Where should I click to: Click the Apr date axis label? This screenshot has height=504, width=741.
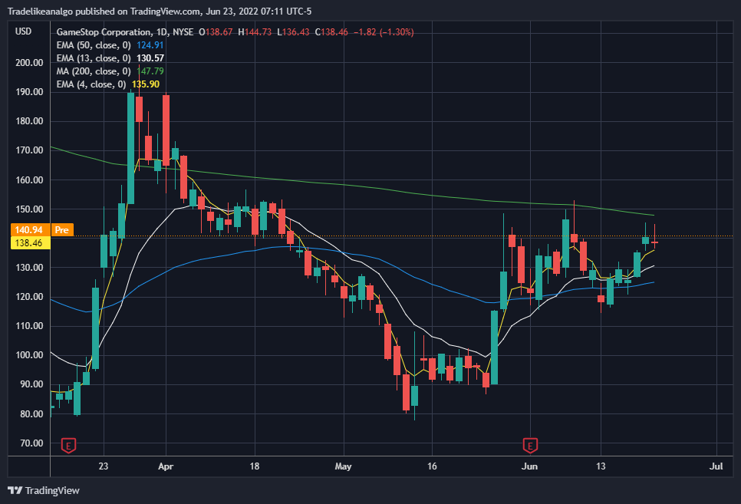tap(166, 466)
